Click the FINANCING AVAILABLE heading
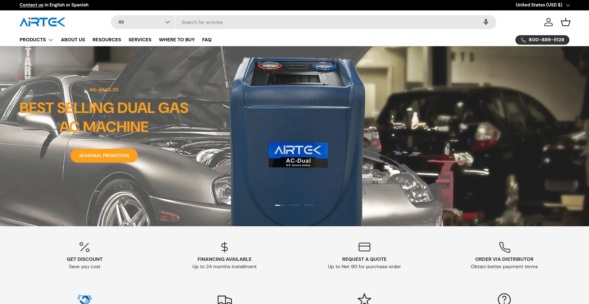The height and width of the screenshot is (304, 589). point(225,259)
